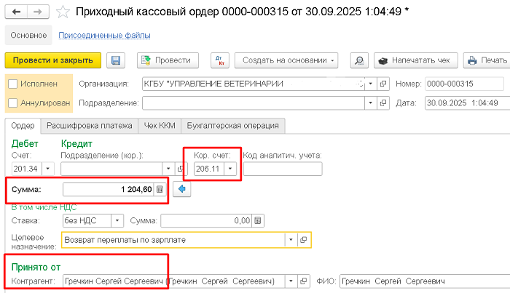Click the Провести button
This screenshot has height=293, width=510.
pyautogui.click(x=168, y=60)
